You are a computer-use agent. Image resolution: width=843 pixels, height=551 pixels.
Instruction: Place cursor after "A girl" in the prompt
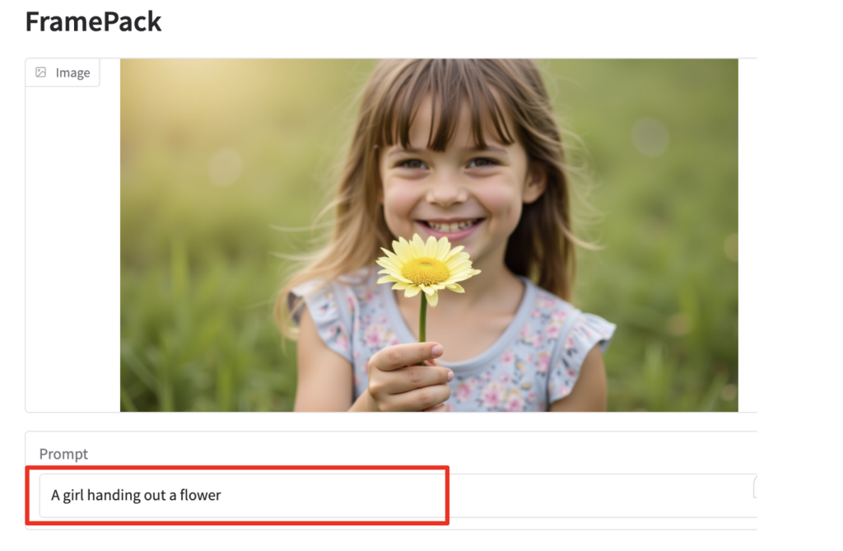tap(85, 495)
